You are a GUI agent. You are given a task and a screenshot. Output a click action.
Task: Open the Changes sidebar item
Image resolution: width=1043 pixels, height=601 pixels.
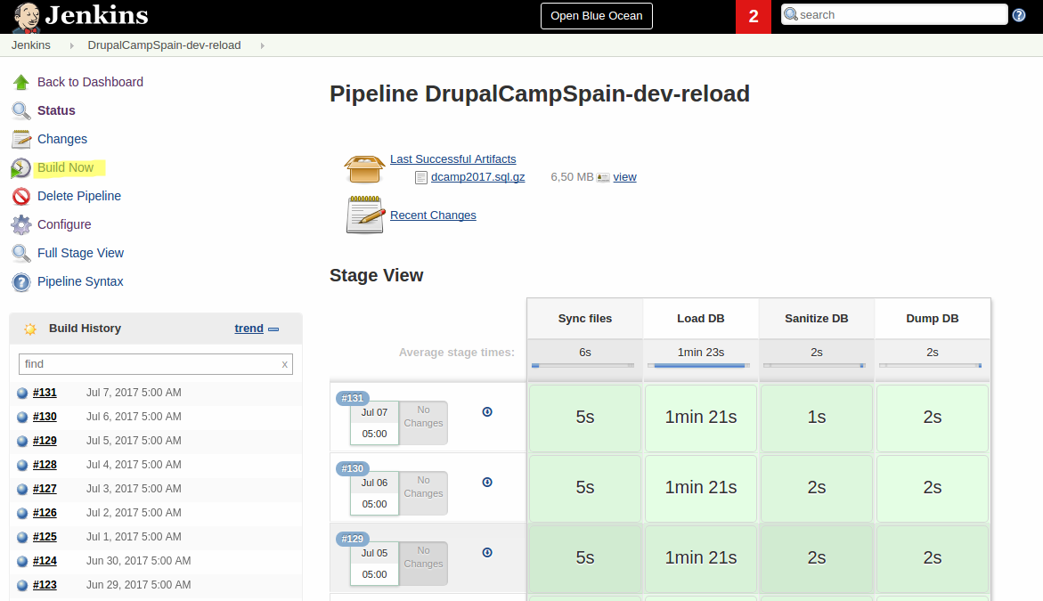(x=61, y=139)
